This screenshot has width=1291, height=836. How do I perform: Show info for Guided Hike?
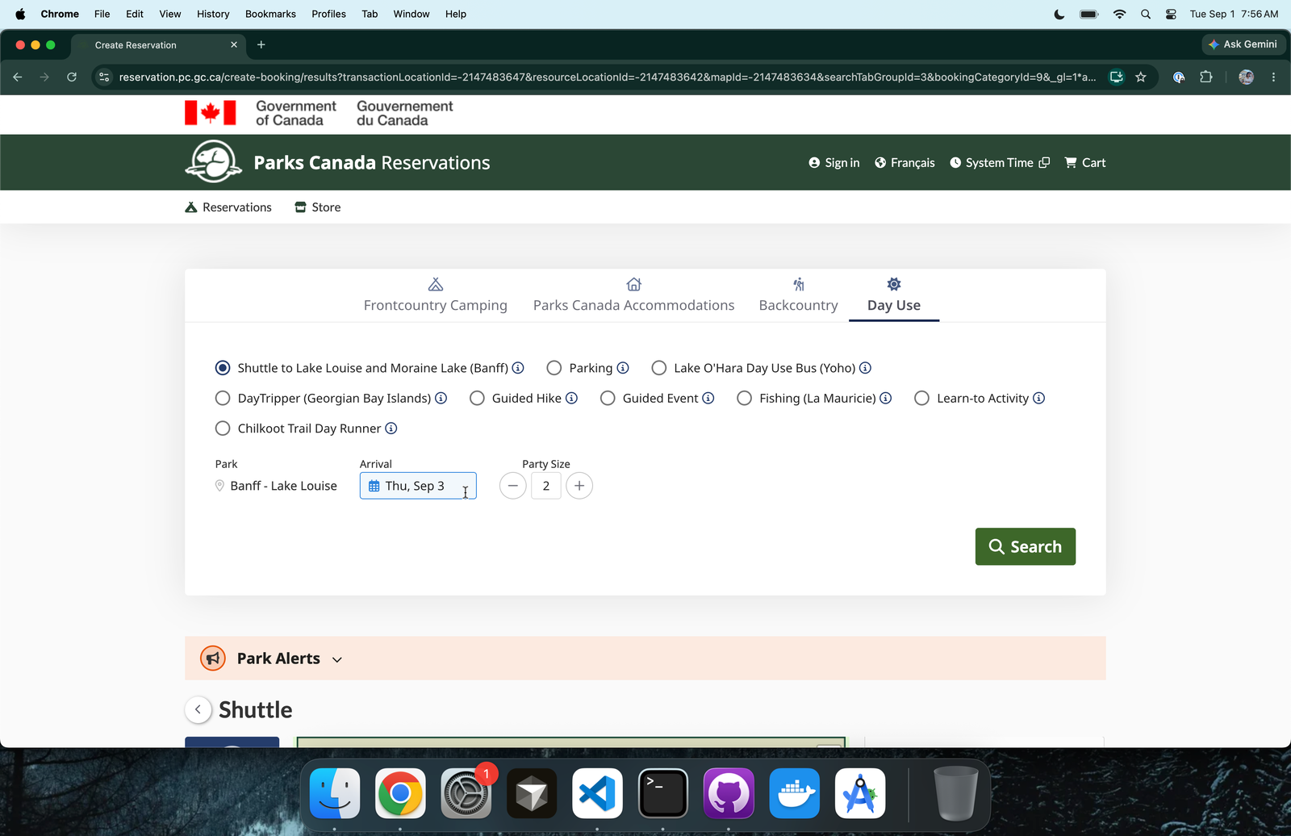571,398
